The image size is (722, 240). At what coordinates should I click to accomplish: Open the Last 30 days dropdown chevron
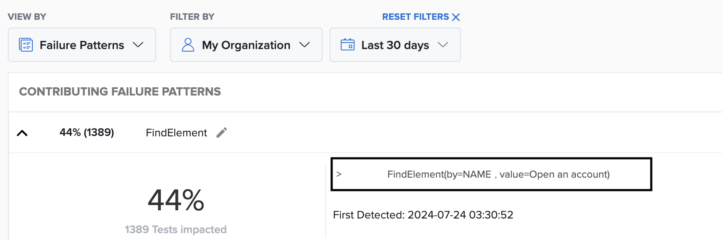(x=443, y=45)
